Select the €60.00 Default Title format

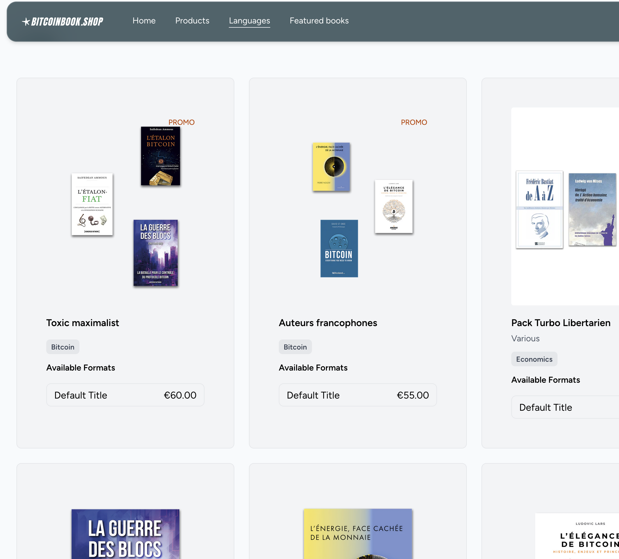[x=125, y=395]
